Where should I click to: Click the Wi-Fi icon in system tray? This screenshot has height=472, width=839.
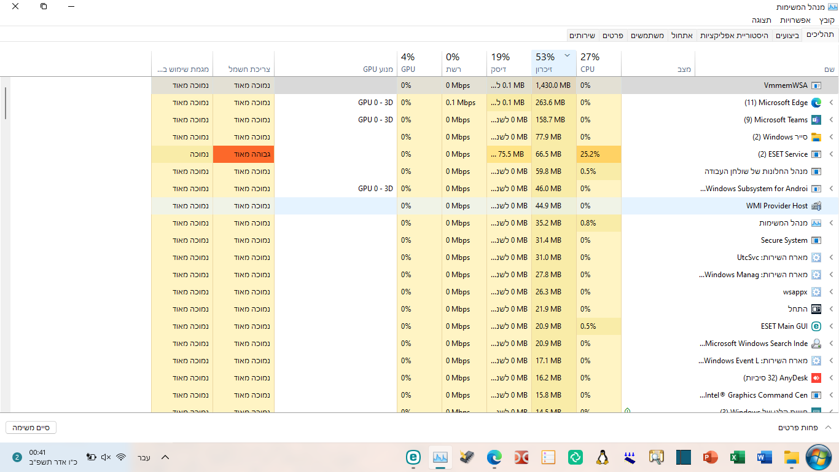121,457
